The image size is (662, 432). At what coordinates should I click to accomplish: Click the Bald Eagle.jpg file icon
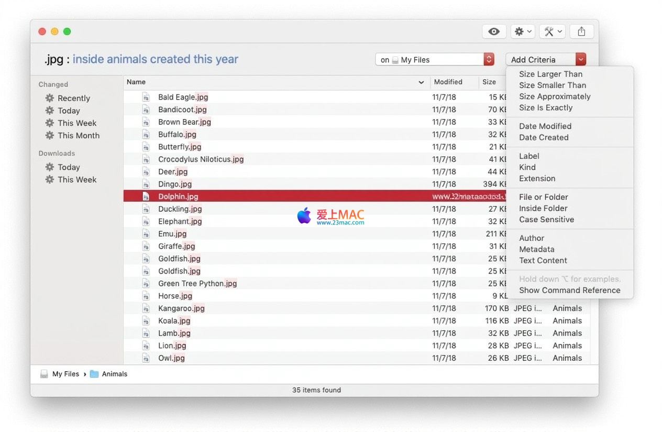tap(146, 97)
